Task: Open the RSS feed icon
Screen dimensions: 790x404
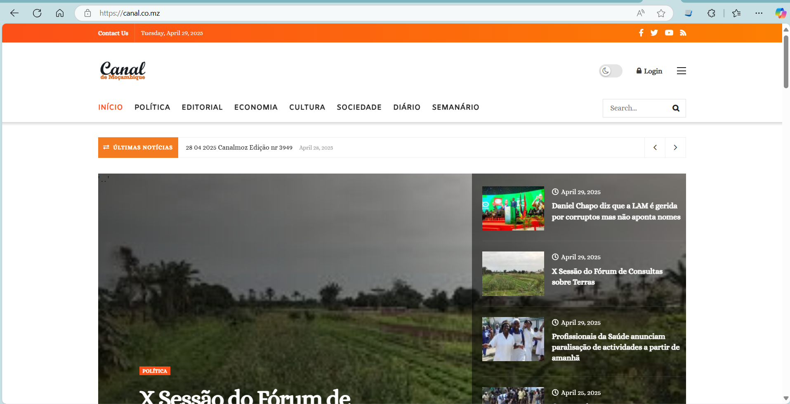Action: coord(683,33)
